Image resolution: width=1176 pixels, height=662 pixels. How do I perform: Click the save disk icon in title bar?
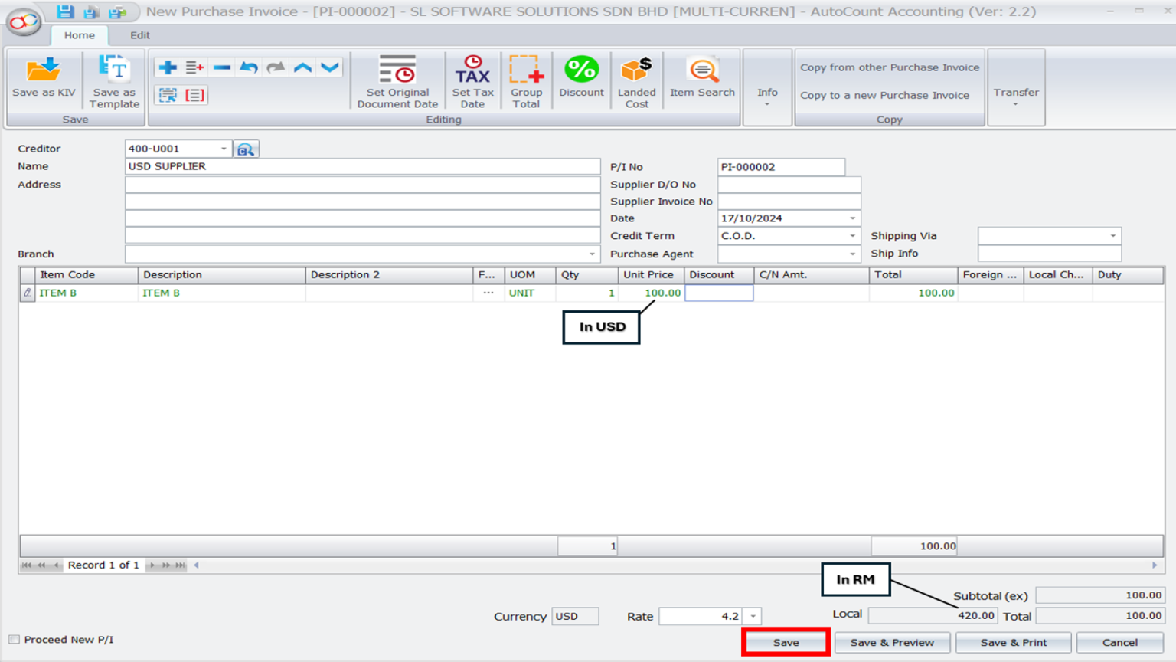click(64, 11)
